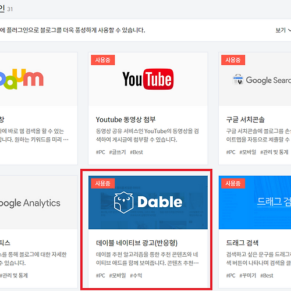Click the Daum logo thumbnail
This screenshot has height=291, width=291.
click(x=22, y=79)
